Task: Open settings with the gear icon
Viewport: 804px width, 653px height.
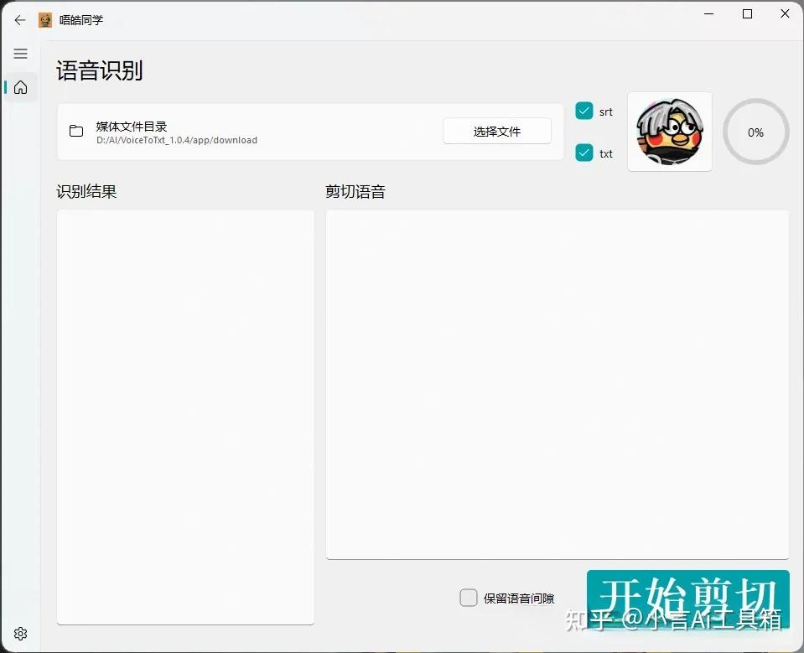Action: click(20, 634)
